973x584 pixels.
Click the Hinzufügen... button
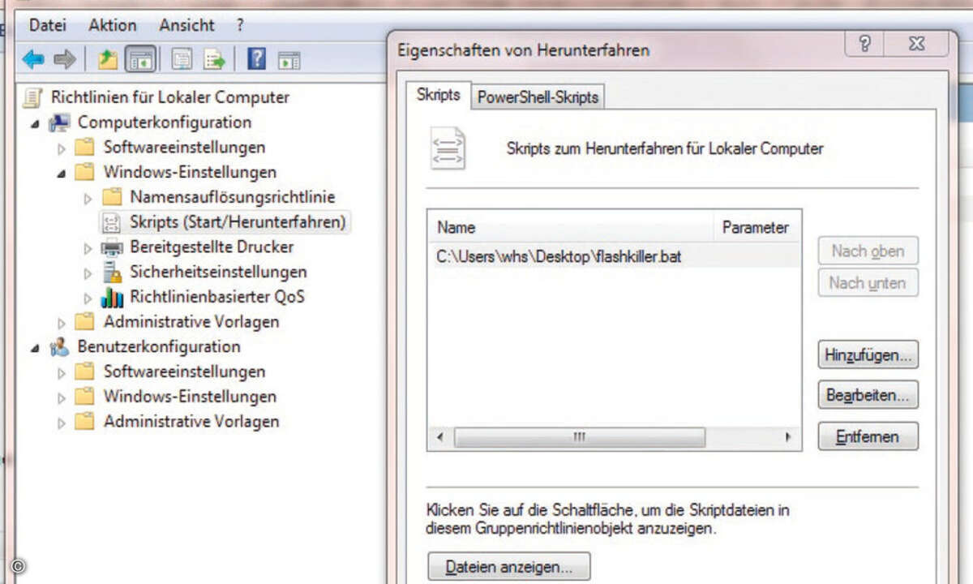pos(868,354)
